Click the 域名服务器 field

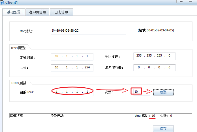155,68
